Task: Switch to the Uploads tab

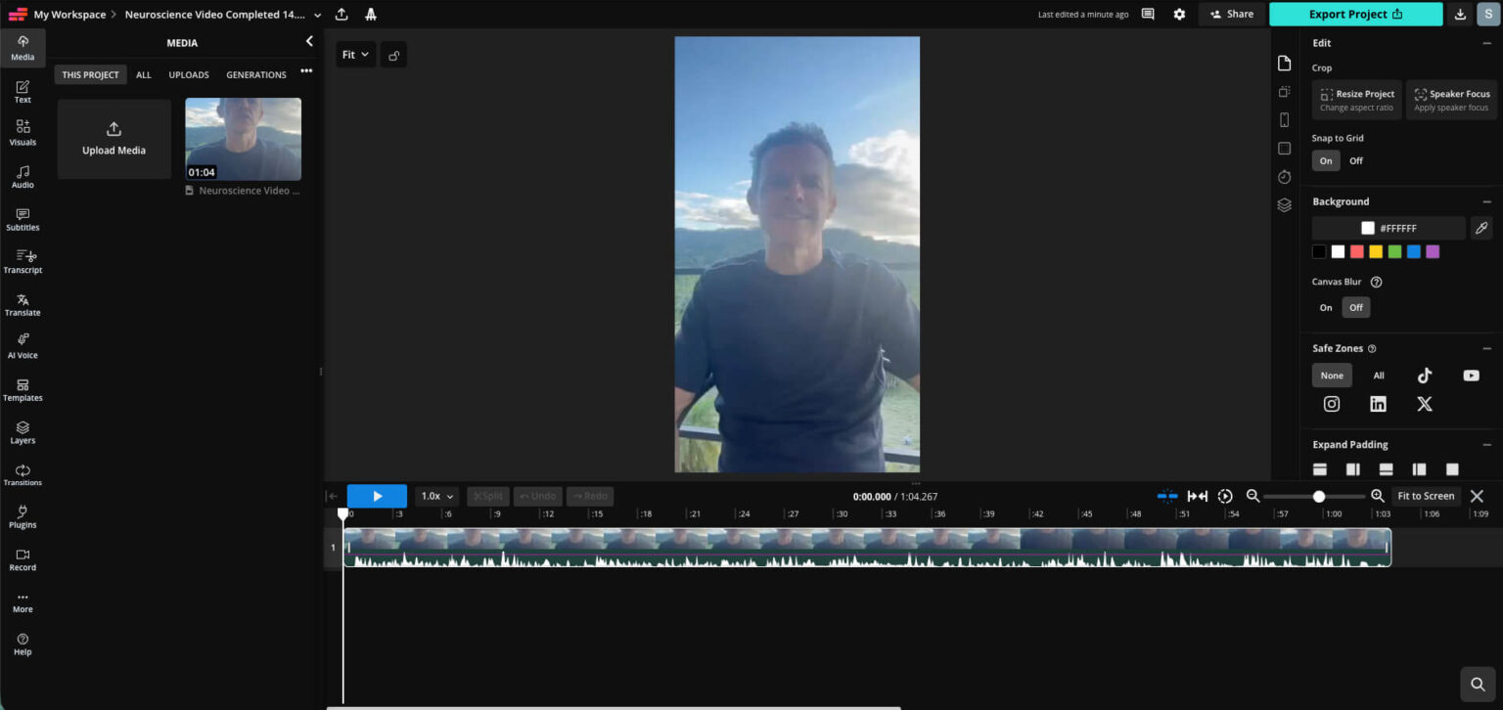Action: [x=188, y=74]
